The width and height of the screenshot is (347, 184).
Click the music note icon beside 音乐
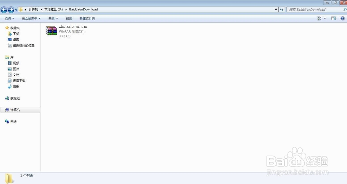tap(10, 86)
